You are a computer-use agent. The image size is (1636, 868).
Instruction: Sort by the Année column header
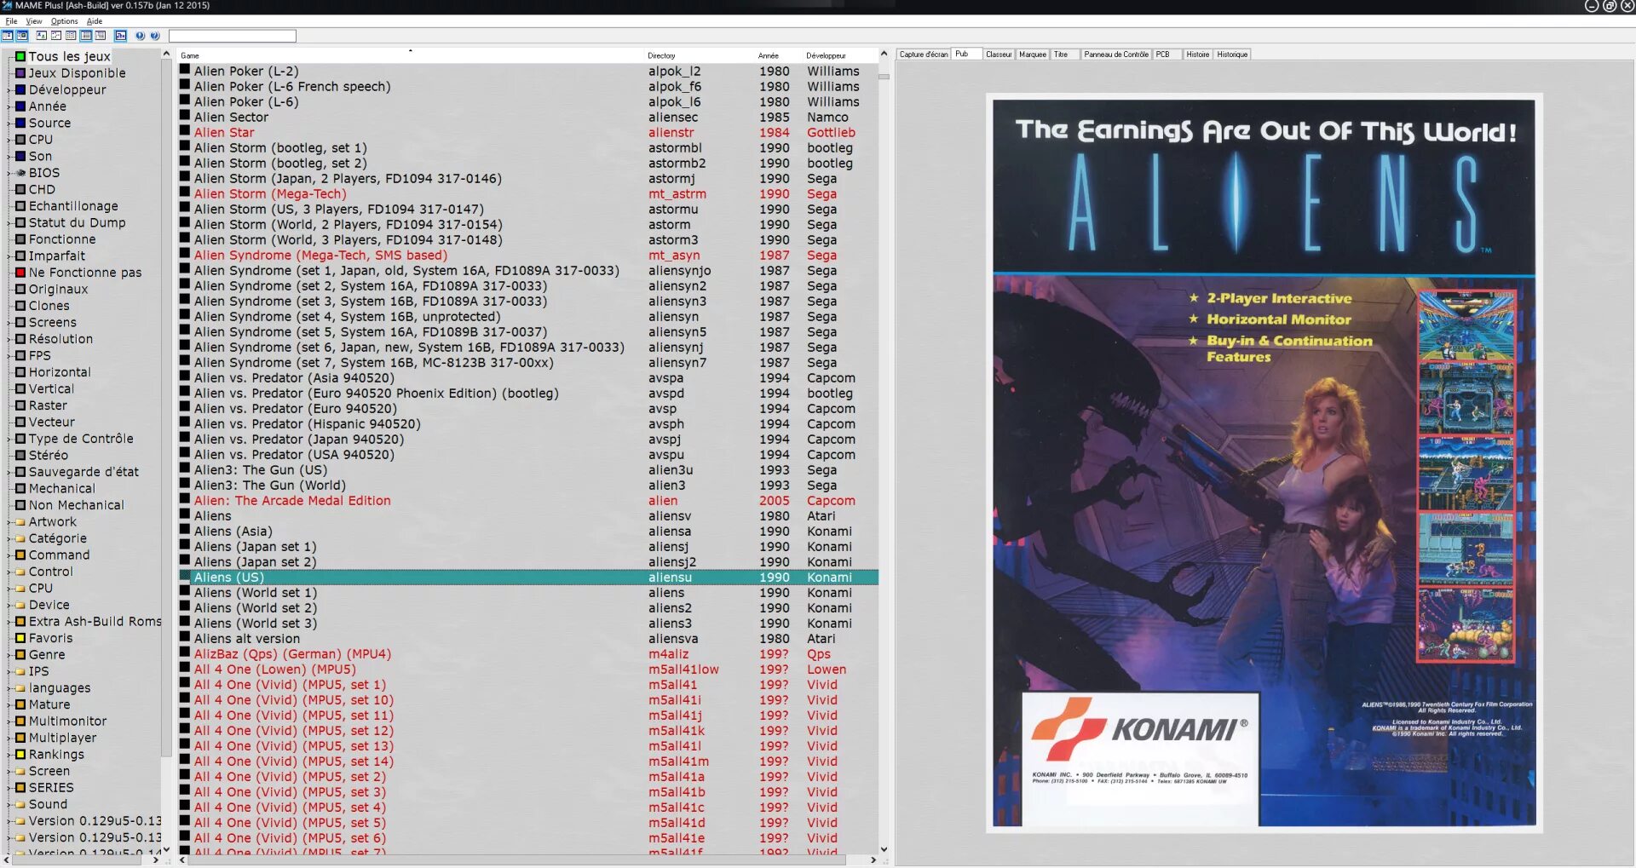(780, 55)
